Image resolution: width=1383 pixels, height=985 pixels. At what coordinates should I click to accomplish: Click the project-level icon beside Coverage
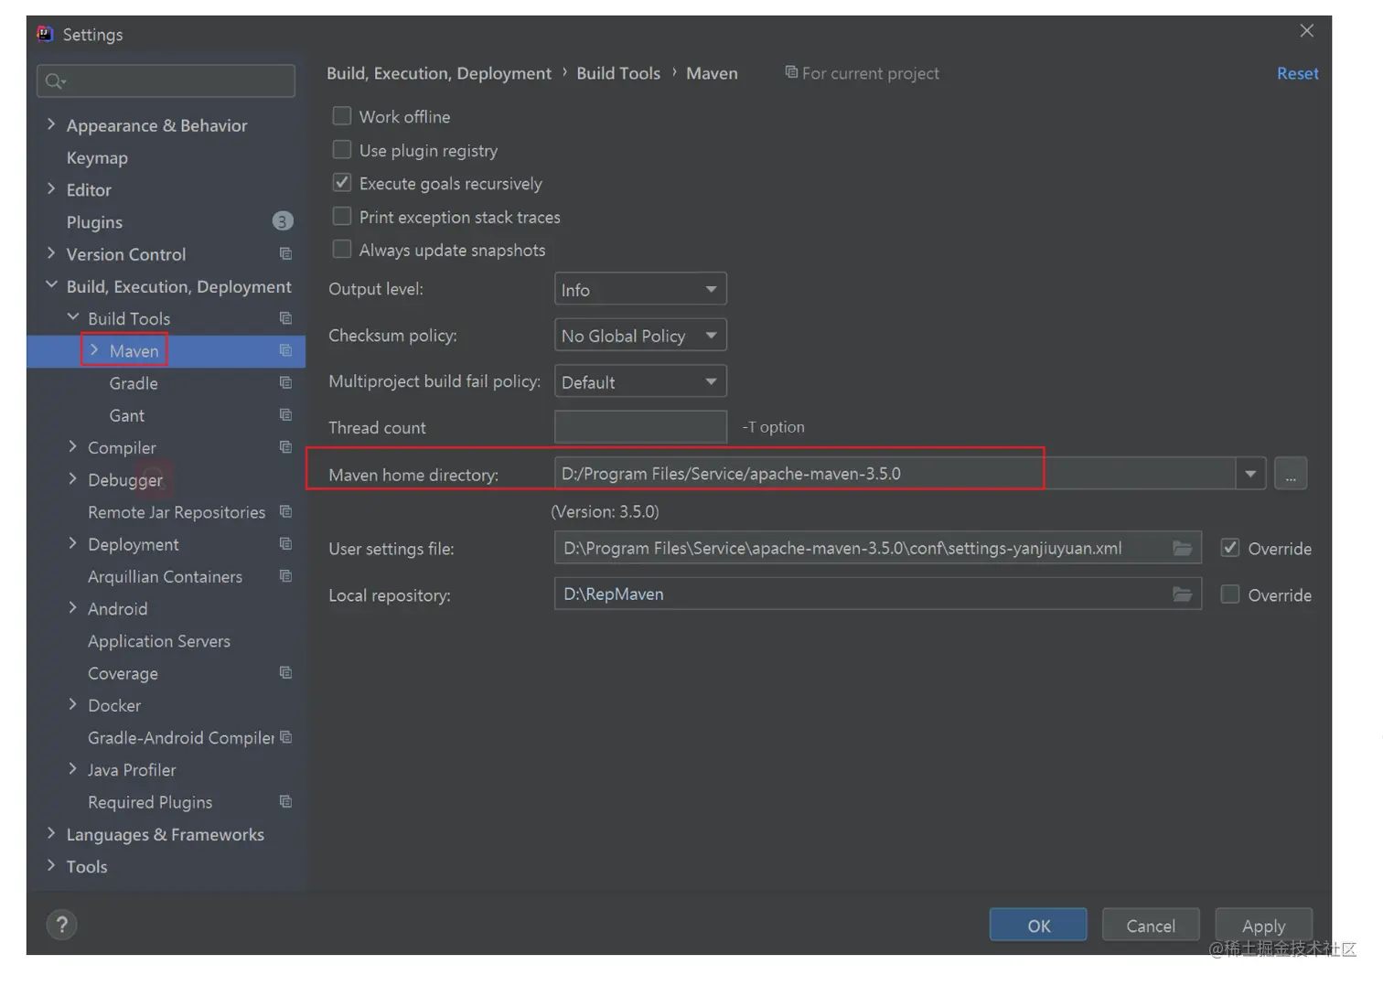click(x=285, y=672)
